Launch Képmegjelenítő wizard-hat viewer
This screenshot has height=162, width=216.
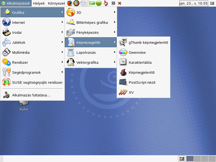(143, 72)
